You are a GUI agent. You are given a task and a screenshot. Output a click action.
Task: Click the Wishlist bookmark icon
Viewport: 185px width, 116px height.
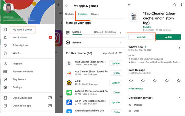coord(5,53)
